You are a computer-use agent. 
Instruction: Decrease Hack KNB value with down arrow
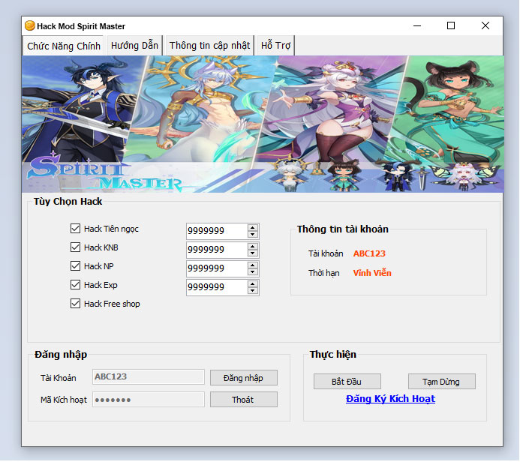[253, 253]
